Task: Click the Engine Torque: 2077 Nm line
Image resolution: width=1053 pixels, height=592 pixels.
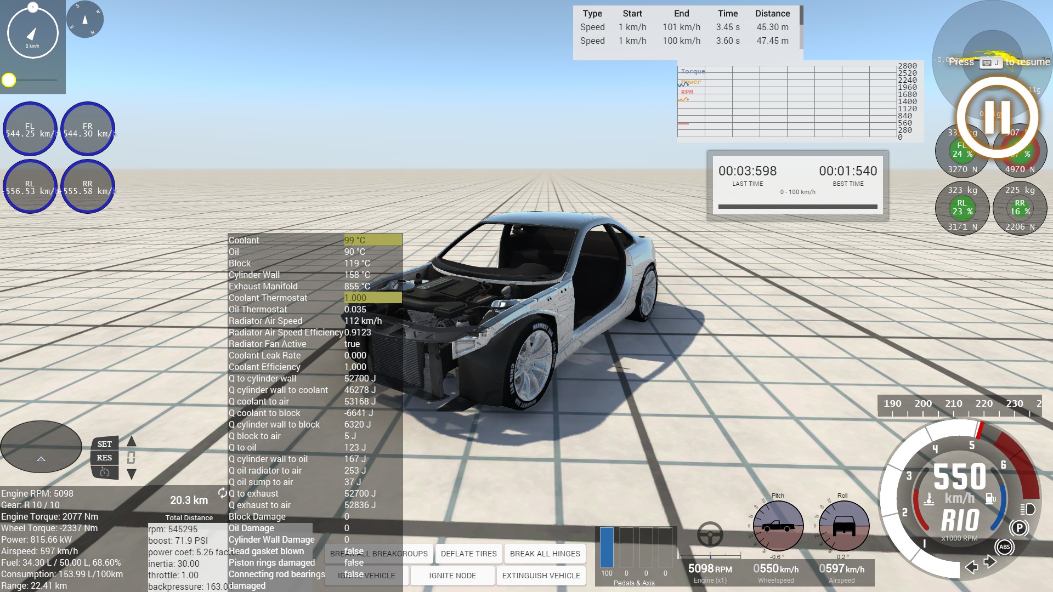Action: (x=50, y=516)
